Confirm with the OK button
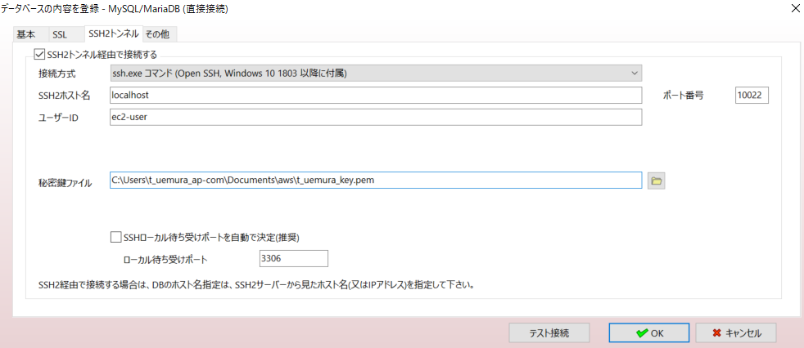 pyautogui.click(x=649, y=332)
